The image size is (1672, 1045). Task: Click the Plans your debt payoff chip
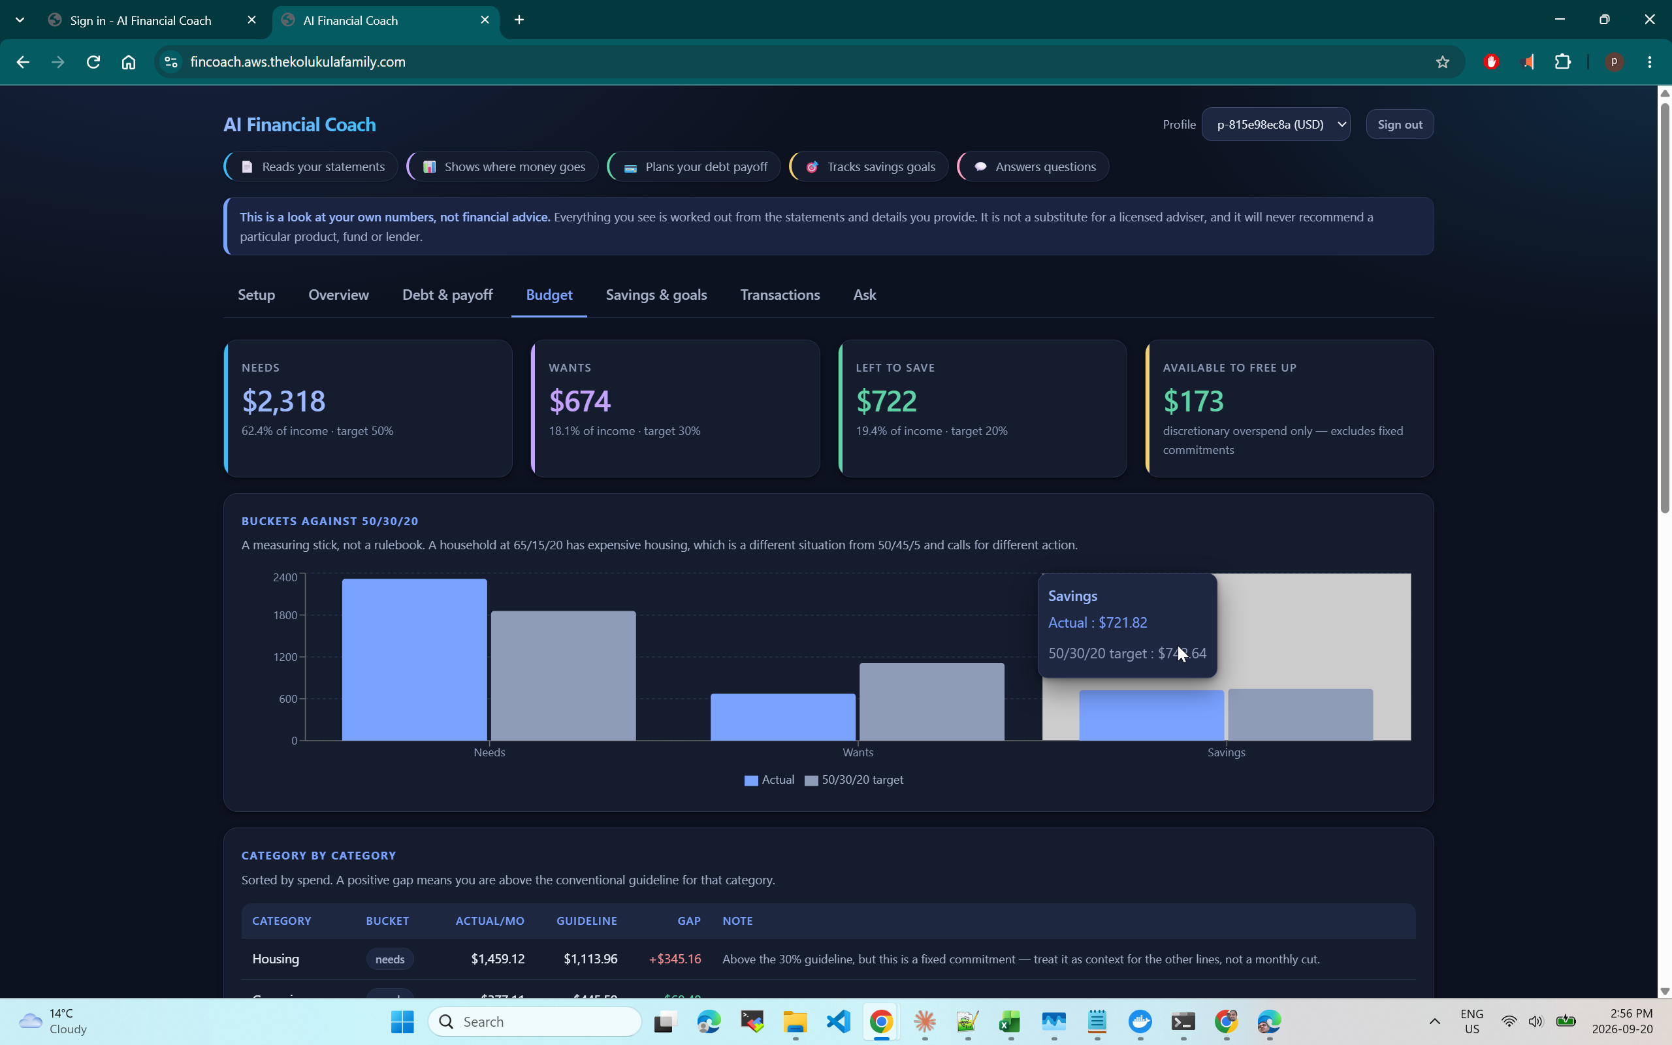point(694,167)
